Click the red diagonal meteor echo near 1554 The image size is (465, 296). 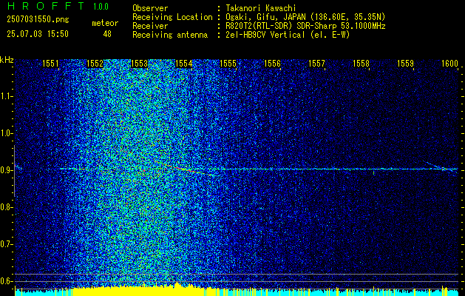(186, 169)
